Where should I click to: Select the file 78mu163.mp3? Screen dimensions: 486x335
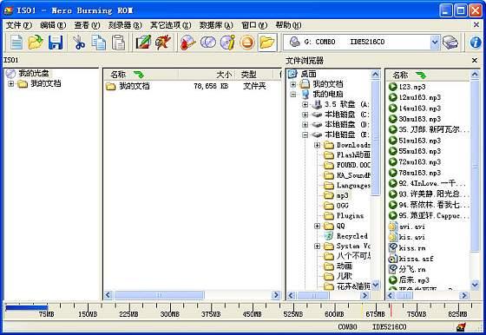click(420, 173)
